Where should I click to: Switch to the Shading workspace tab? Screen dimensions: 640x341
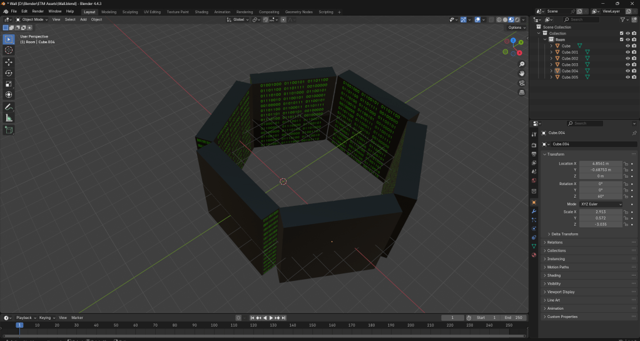(x=201, y=11)
